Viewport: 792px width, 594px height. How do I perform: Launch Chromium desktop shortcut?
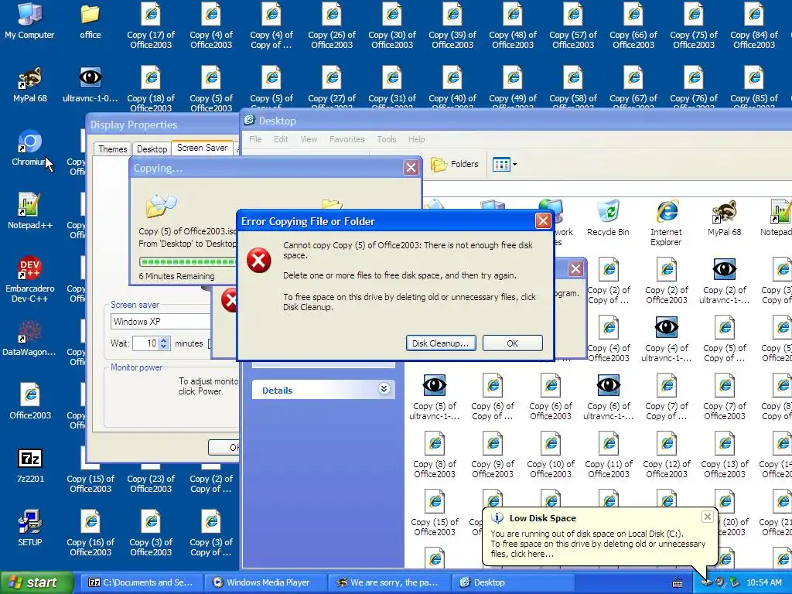[29, 148]
